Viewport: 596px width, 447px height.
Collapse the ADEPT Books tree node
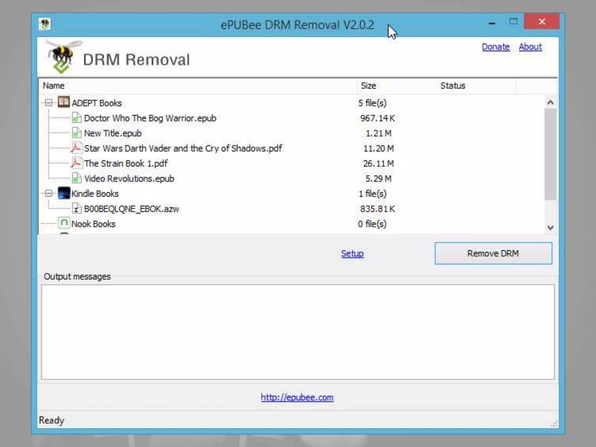tap(49, 103)
